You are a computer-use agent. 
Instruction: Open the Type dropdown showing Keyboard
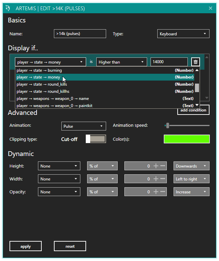183,34
